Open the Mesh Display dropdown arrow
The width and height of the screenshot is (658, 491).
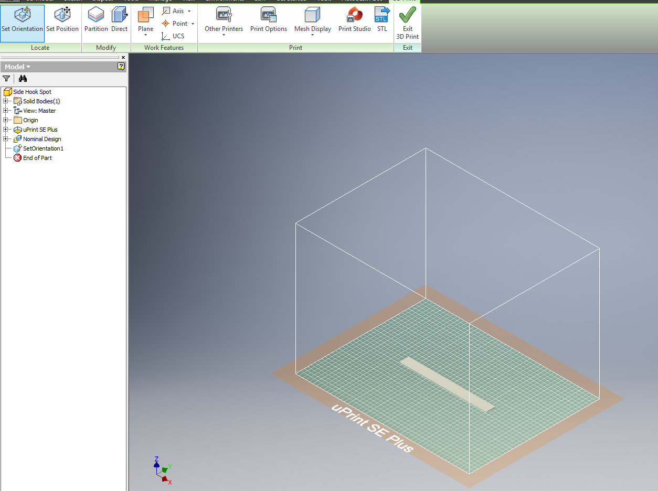click(x=312, y=36)
